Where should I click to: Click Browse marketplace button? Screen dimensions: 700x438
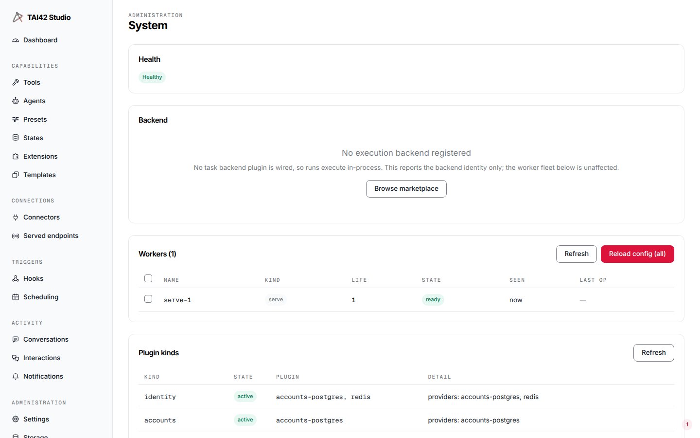coord(406,189)
